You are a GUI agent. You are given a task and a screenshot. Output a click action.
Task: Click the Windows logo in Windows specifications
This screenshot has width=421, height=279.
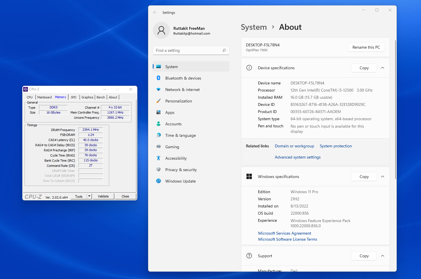[x=249, y=177]
